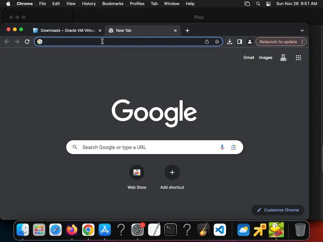
Task: Open Google apps grid
Action: 298,58
